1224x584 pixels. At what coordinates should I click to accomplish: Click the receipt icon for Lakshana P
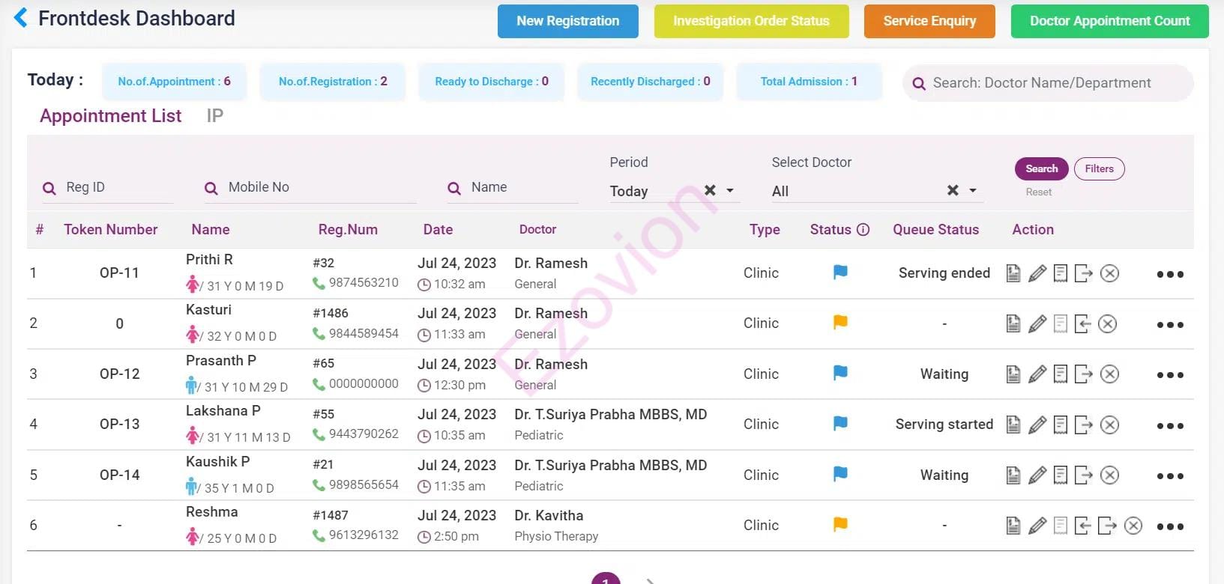click(x=1060, y=425)
